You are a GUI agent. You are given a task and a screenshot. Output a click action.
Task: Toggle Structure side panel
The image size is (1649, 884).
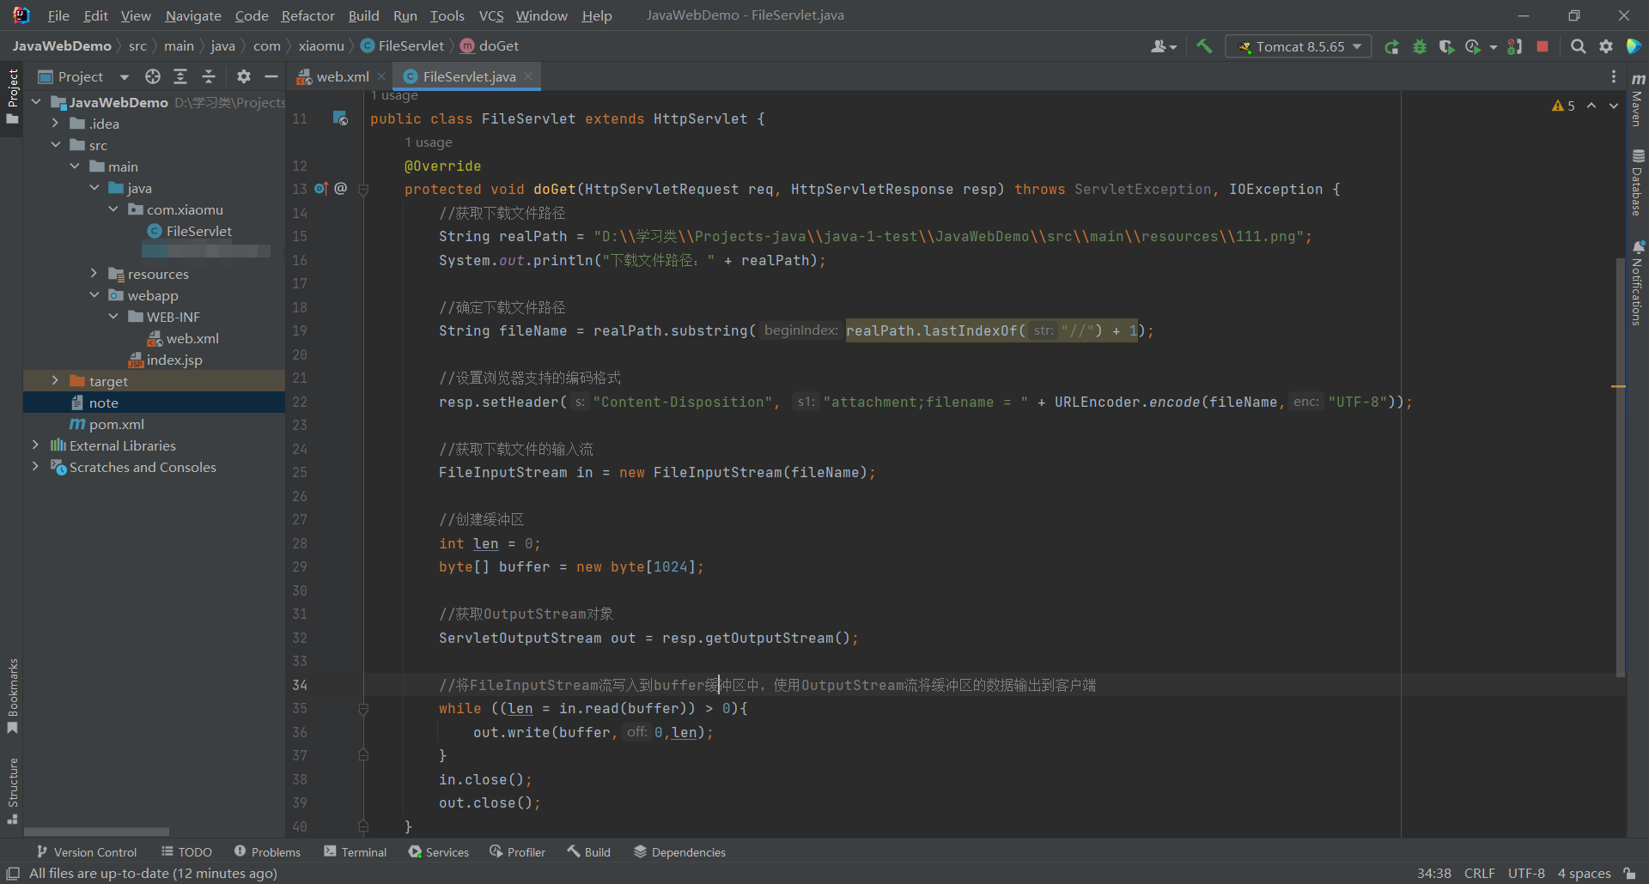12,790
